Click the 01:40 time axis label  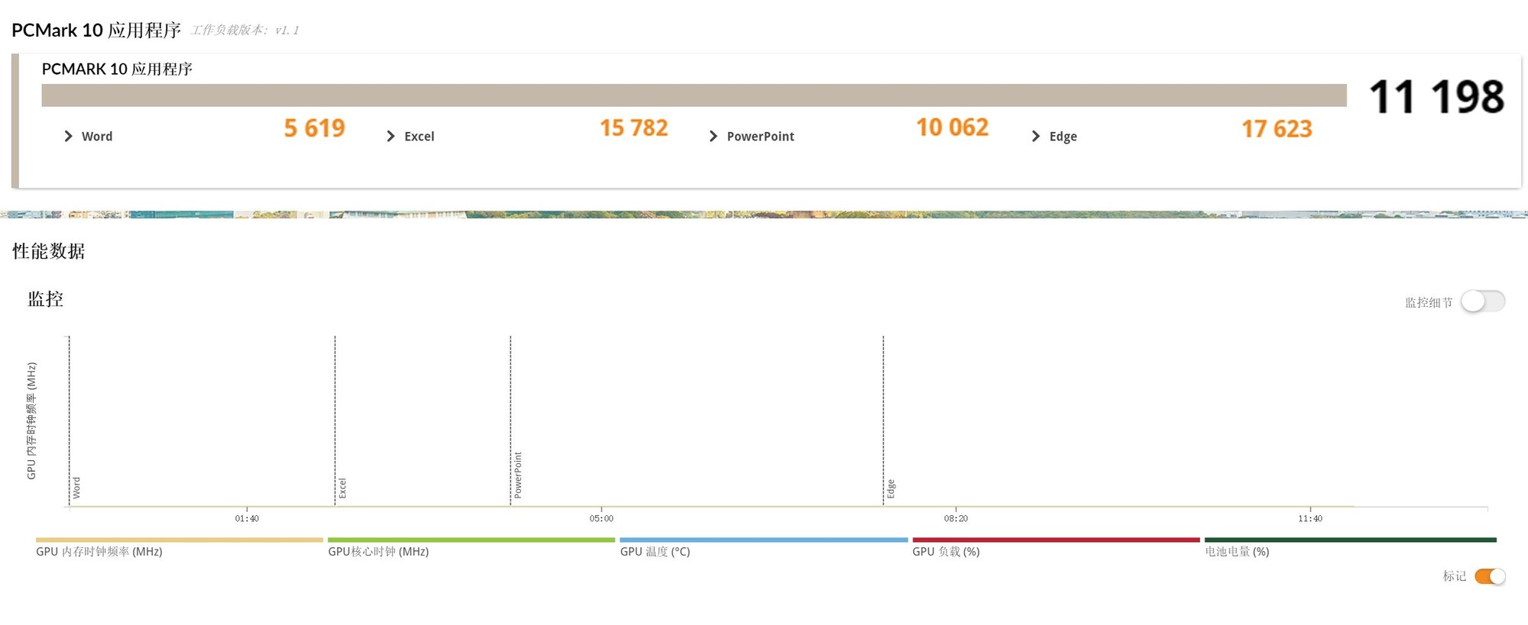point(247,519)
